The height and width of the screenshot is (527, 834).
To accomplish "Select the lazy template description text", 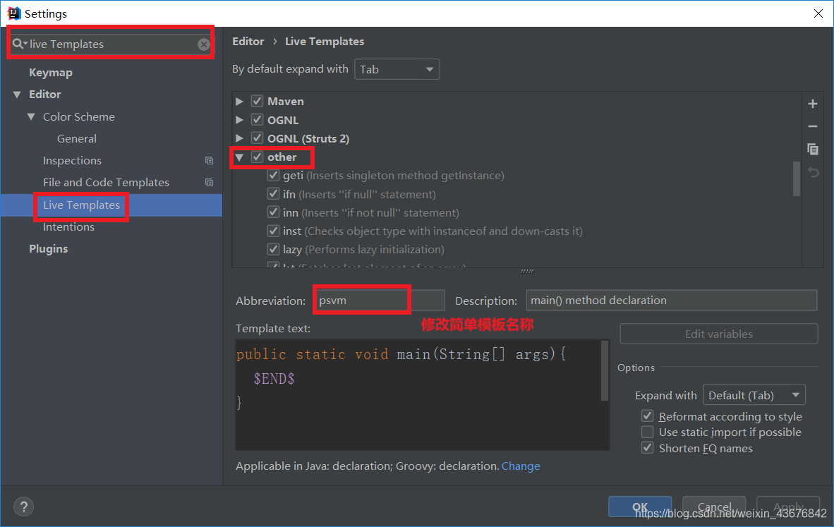I will [375, 250].
